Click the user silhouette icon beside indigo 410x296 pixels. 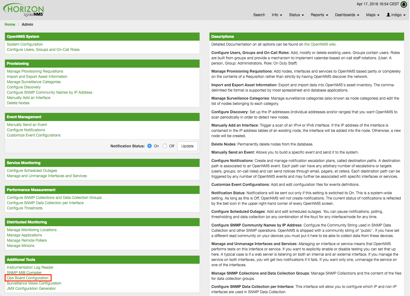[x=389, y=15]
